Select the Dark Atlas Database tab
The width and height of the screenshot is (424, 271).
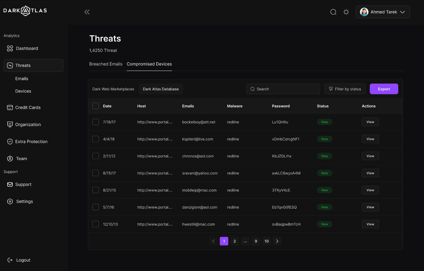click(x=161, y=89)
